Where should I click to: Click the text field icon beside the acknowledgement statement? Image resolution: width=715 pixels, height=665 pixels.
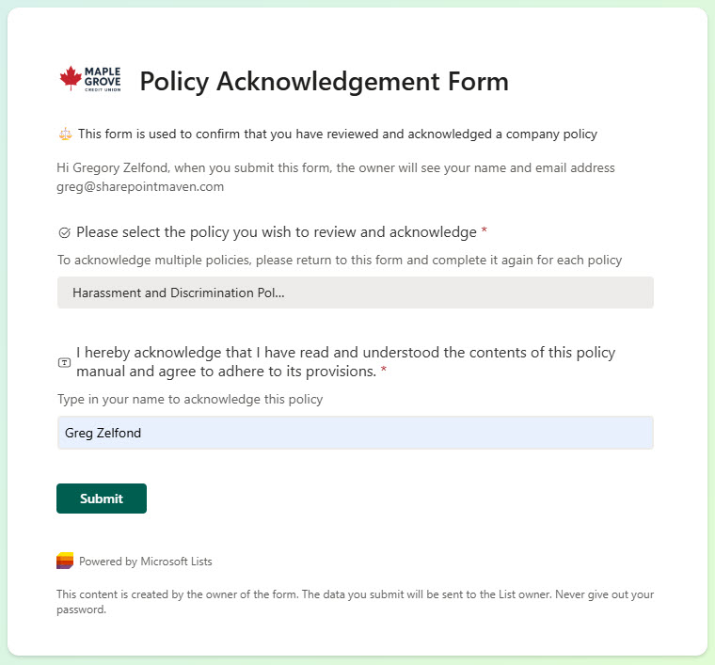pos(64,362)
